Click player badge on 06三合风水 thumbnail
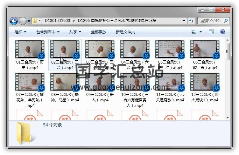Screen dimensions: 239x155 216,56
